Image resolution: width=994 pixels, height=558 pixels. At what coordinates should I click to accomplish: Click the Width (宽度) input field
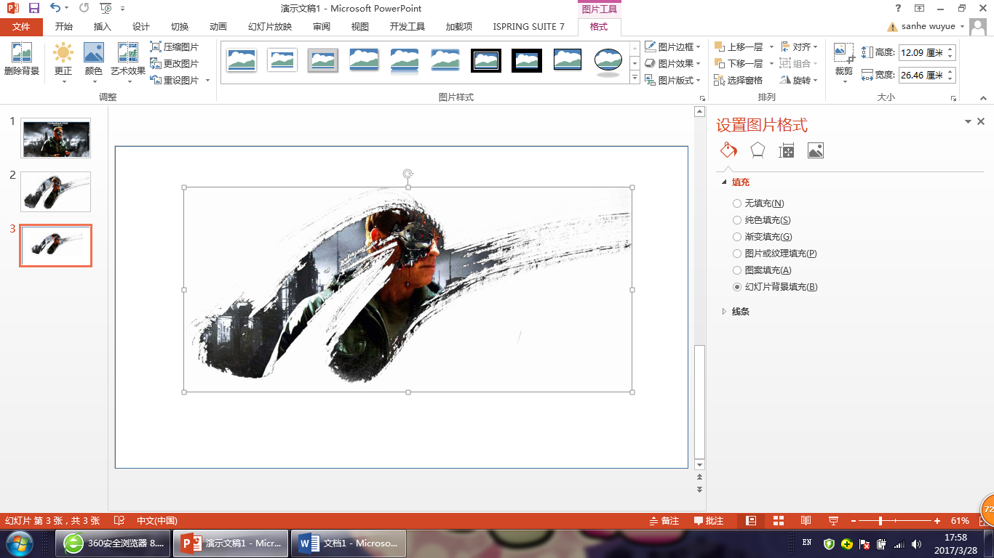(922, 75)
